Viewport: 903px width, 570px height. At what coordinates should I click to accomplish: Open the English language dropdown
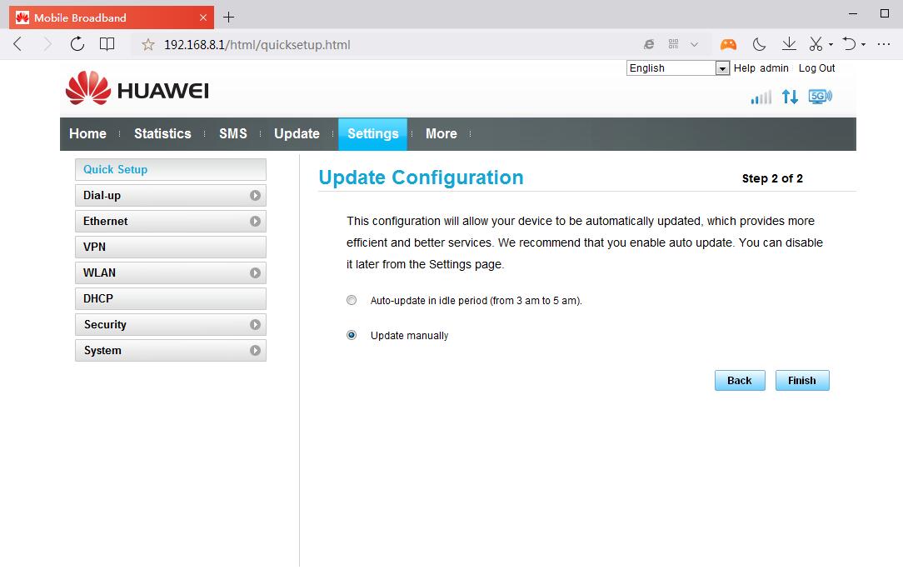click(678, 68)
